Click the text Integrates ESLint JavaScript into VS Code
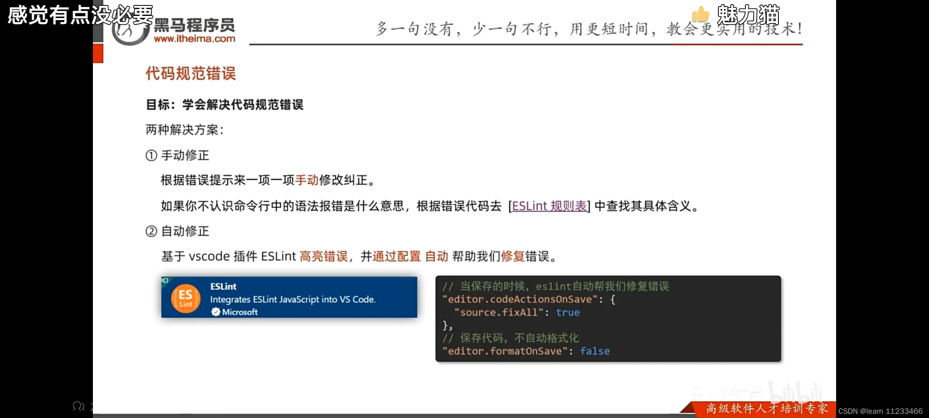Screen dimensions: 929x418 293,299
